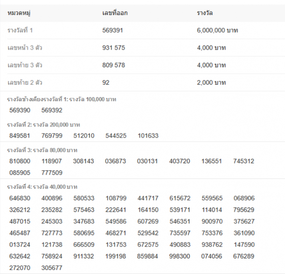Click the 2,000 บาท prize amount
This screenshot has height=274, width=285.
(x=211, y=83)
